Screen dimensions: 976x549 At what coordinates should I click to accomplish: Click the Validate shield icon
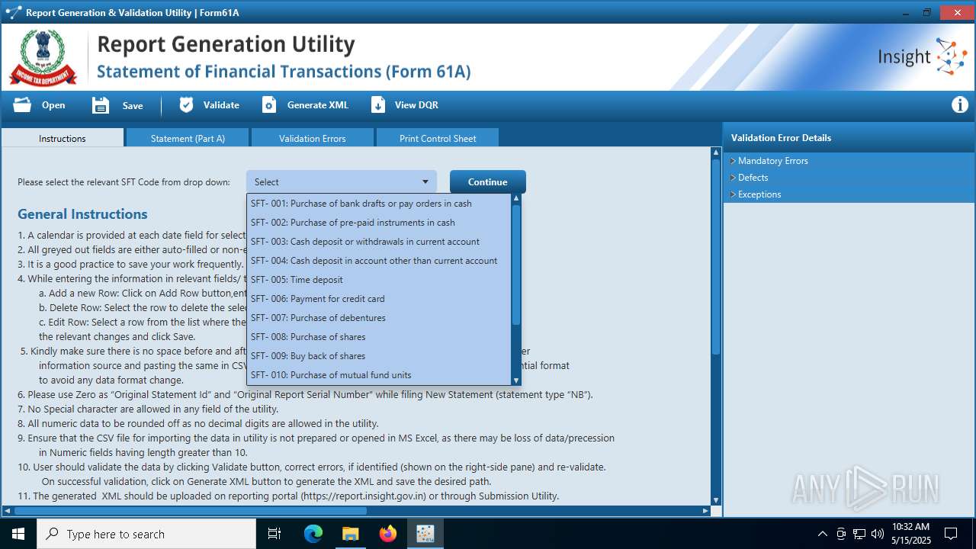pos(186,105)
